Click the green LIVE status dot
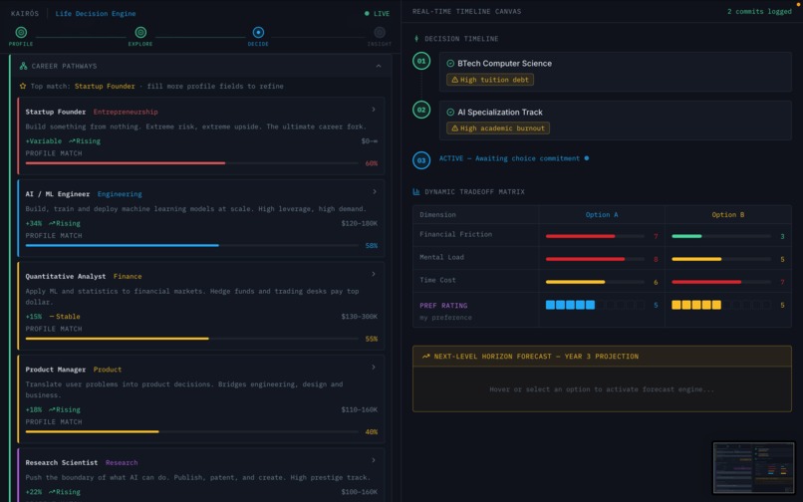 click(367, 13)
